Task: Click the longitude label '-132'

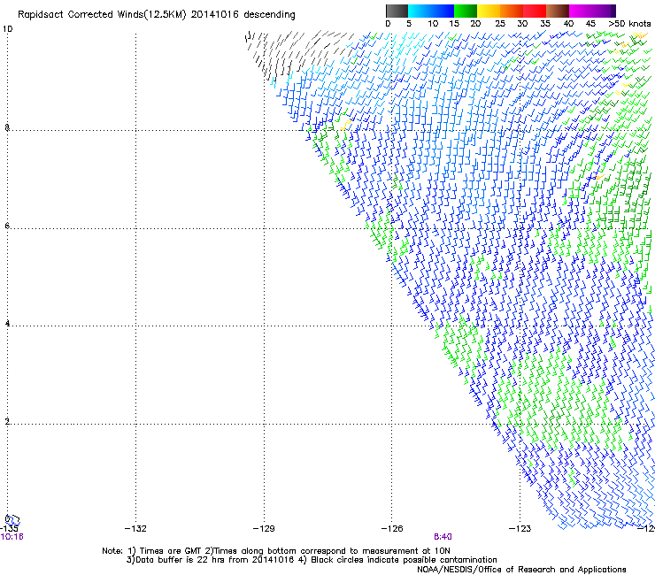Action: coord(135,529)
